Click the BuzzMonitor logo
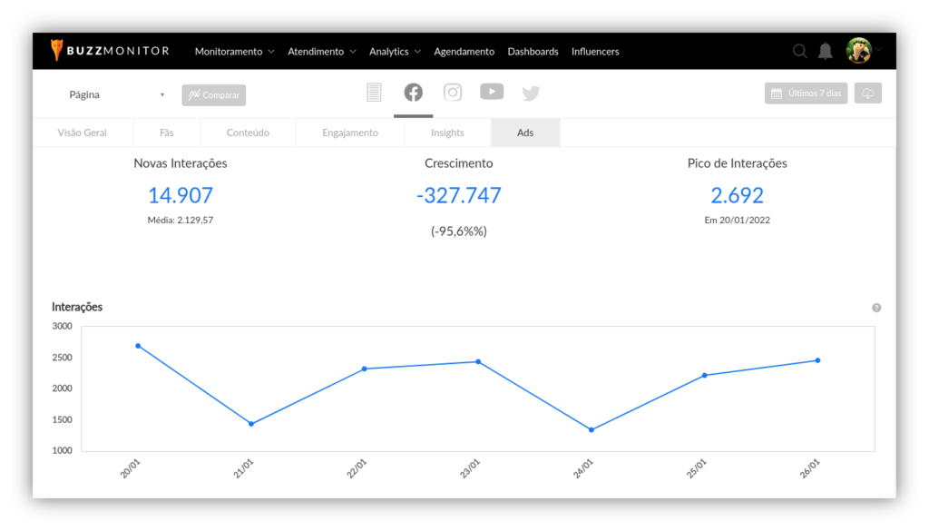 coord(110,51)
